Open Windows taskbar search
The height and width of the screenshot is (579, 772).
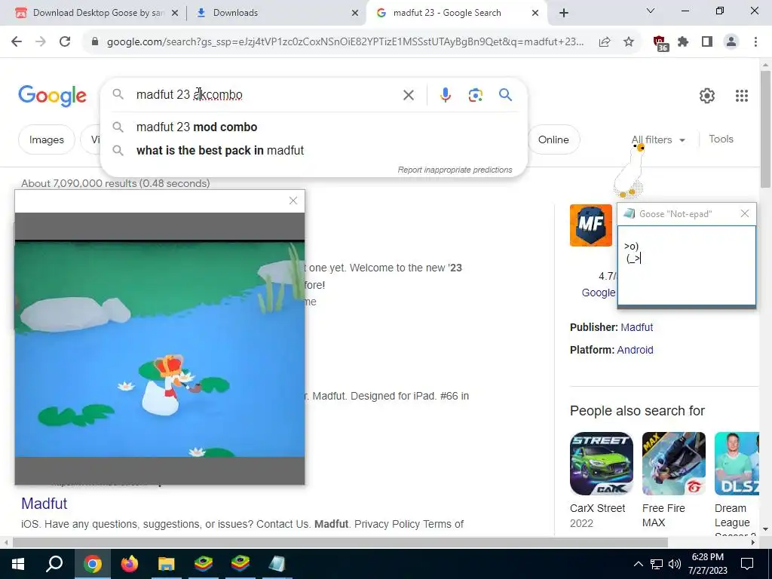[54, 564]
